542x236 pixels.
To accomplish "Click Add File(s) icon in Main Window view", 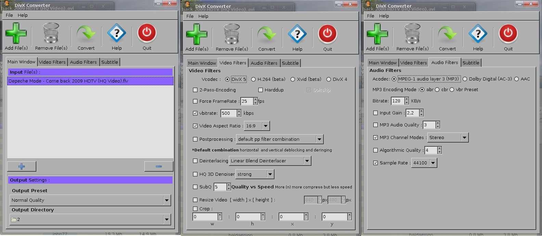I will (16, 33).
